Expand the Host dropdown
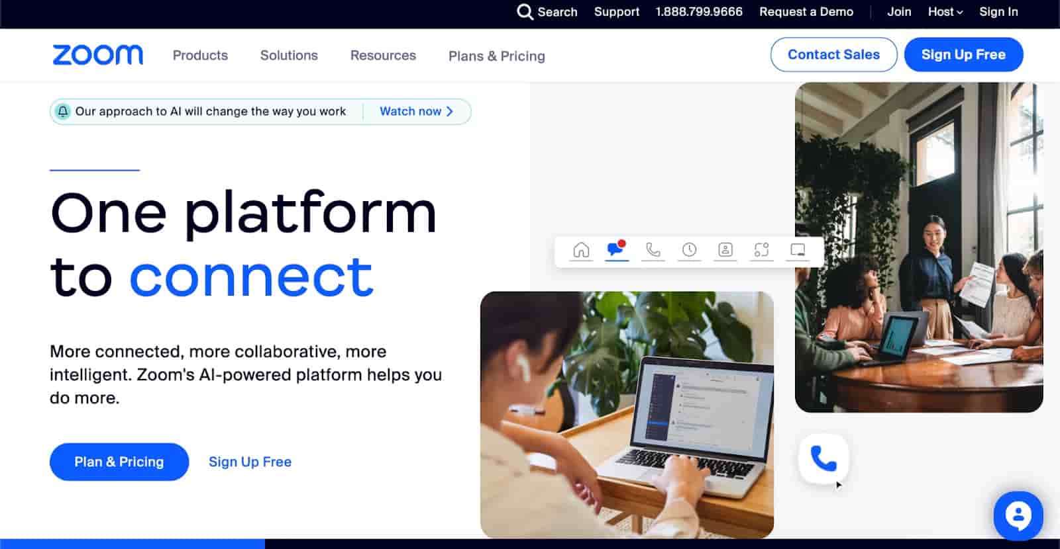This screenshot has width=1060, height=549. (945, 12)
